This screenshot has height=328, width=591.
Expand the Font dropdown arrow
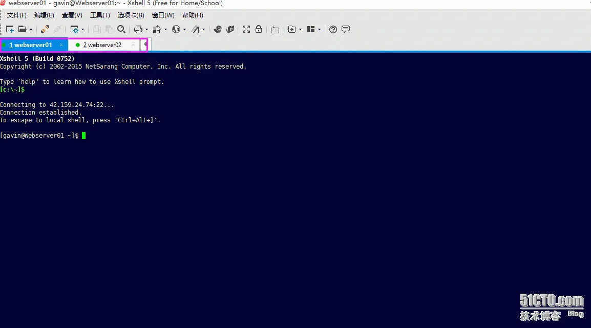coord(203,29)
